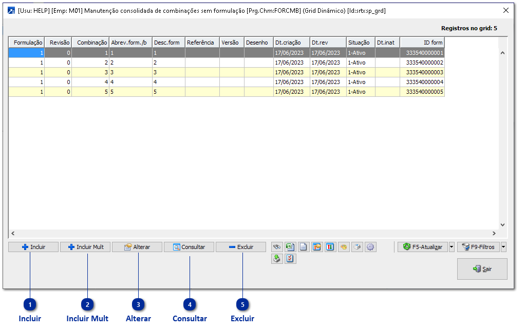Click the Incluir button
This screenshot has width=526, height=332.
(33, 247)
